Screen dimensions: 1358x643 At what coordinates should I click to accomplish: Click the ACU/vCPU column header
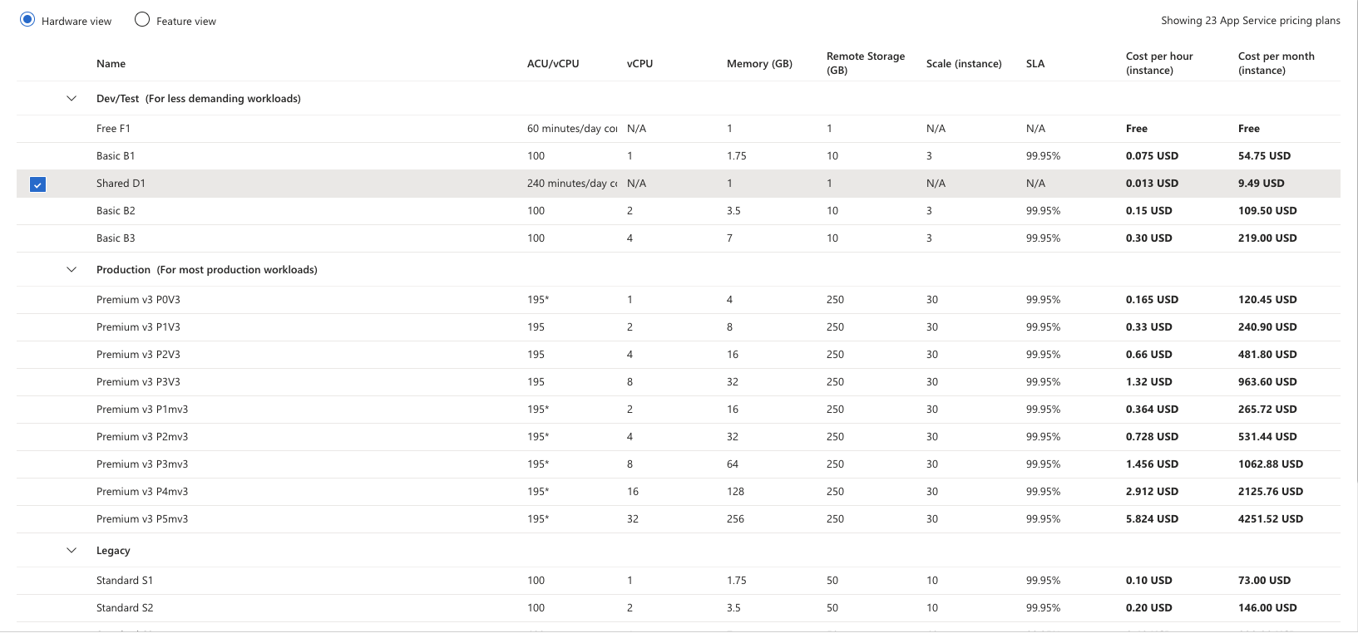(552, 64)
